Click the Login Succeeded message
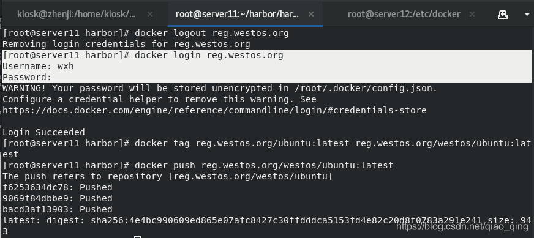The width and height of the screenshot is (534, 238). pos(43,132)
